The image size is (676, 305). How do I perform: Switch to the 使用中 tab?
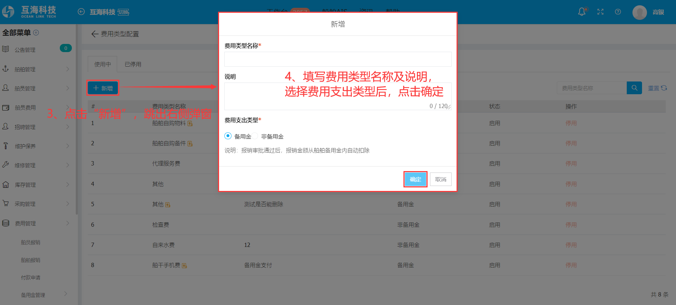[103, 64]
